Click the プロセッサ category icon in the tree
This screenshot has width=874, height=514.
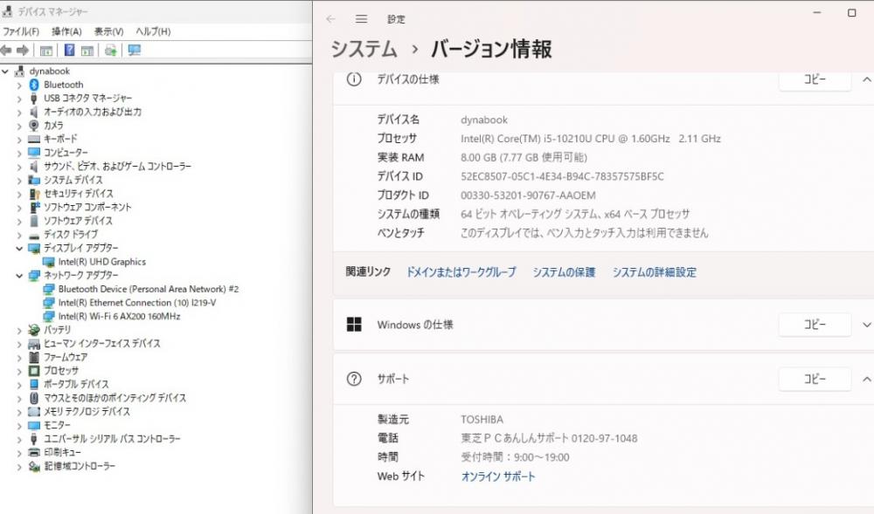point(34,371)
